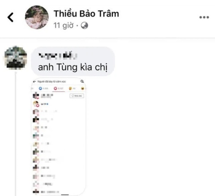This screenshot has height=196, width=215.
Task: Click the blue verified badge beside M-TP
Action: click(x=47, y=104)
